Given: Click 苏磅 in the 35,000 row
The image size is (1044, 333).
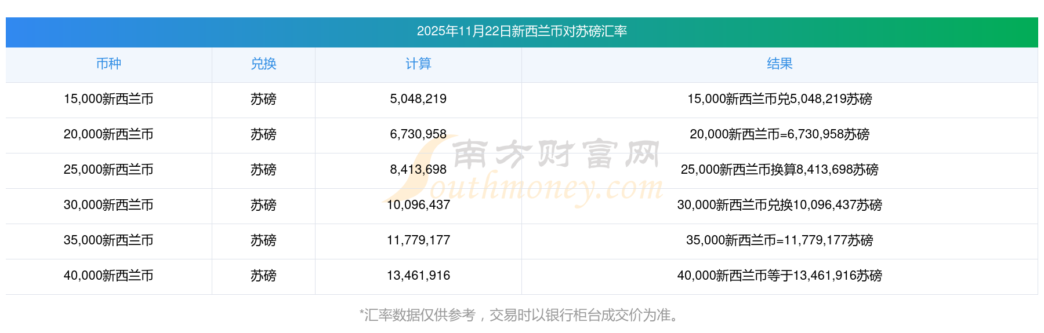Looking at the screenshot, I should point(263,240).
